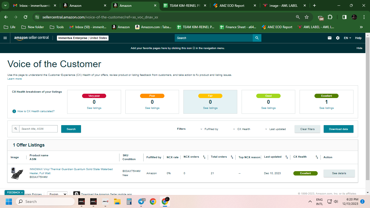
Task: Click the Amazon Seller Central logo
Action: click(31, 38)
